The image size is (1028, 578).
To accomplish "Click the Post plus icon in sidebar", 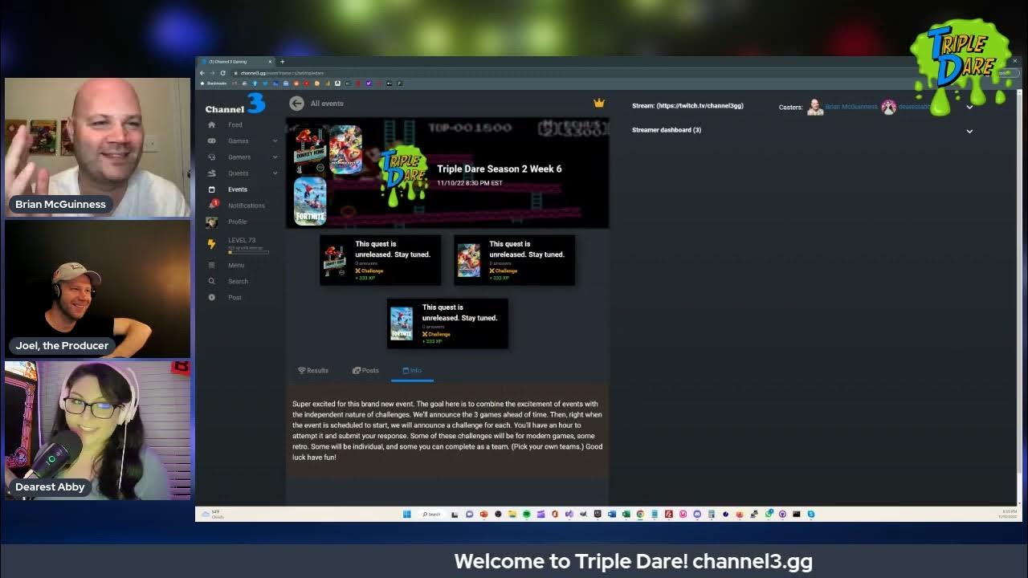I will tap(212, 298).
